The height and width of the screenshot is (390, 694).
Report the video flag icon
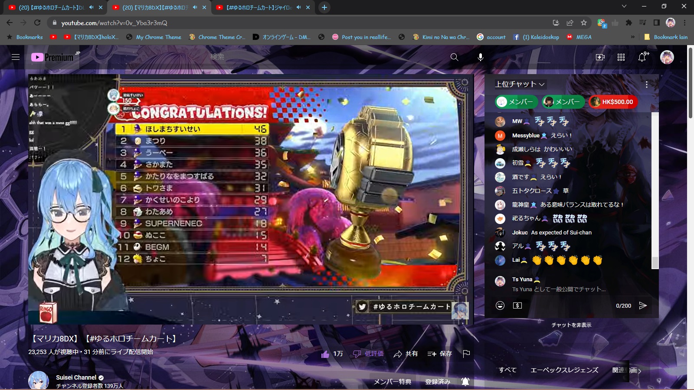[466, 354]
